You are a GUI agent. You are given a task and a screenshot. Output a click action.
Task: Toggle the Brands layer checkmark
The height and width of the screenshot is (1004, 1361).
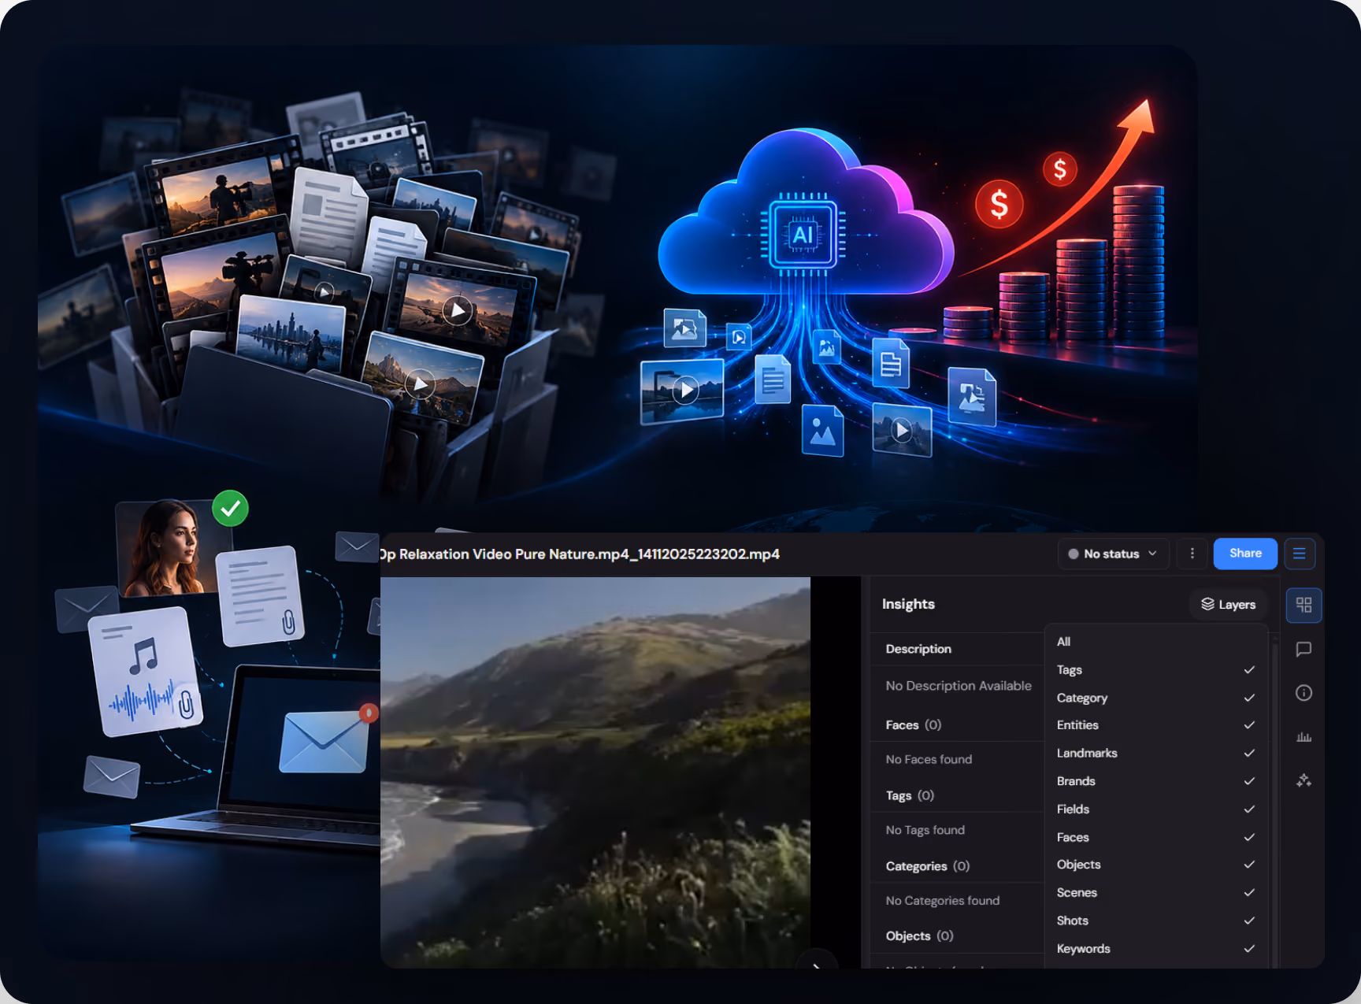point(1249,781)
